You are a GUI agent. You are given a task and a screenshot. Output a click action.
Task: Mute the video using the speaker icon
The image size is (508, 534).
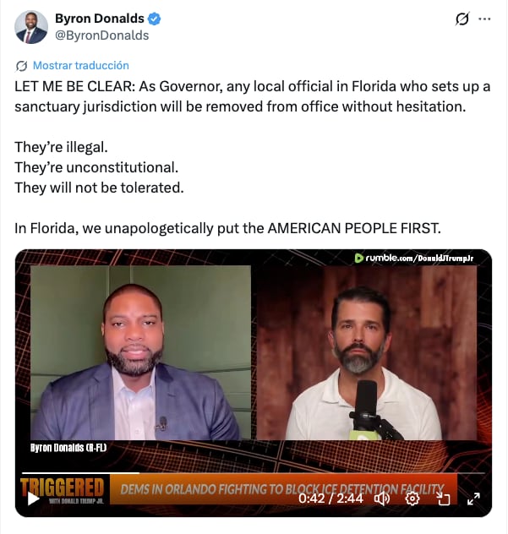[382, 499]
